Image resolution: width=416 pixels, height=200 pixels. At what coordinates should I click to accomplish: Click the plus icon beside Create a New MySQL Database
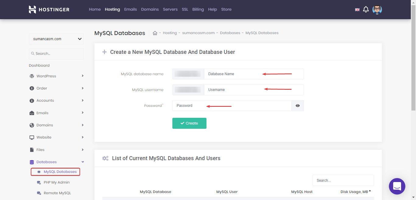coord(104,52)
